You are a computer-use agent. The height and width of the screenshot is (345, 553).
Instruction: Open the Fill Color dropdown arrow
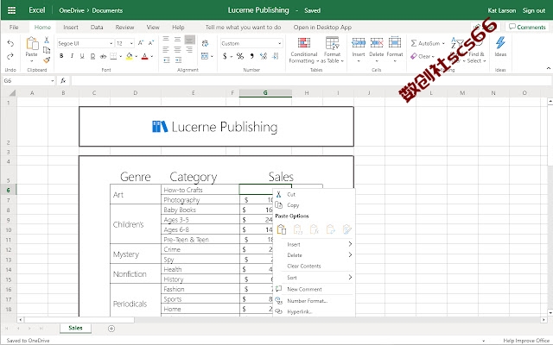(137, 56)
